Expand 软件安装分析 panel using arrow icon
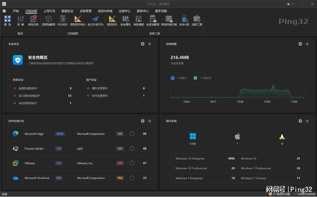 click(149, 121)
